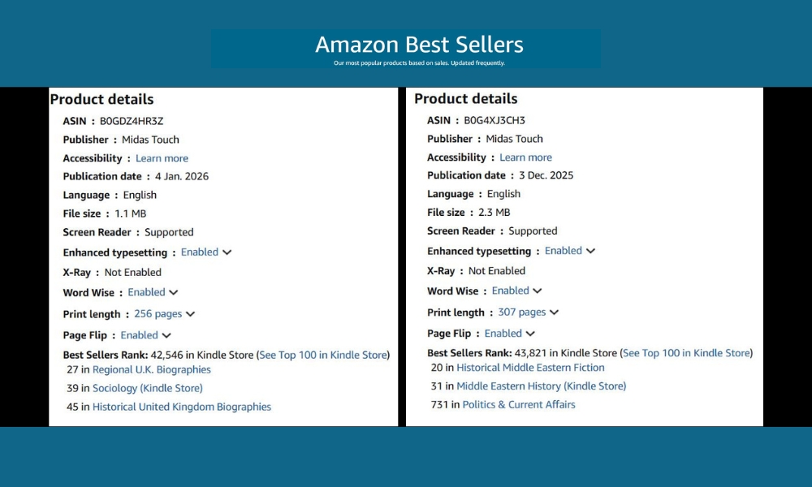Open the 307 pages print length dropdown

click(554, 312)
